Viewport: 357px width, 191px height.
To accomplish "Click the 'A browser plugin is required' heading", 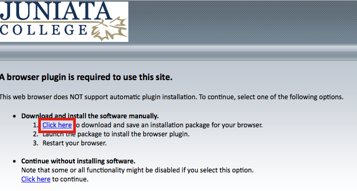I will tap(86, 77).
